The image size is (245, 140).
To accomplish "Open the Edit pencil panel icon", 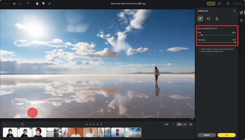I will [241, 13].
